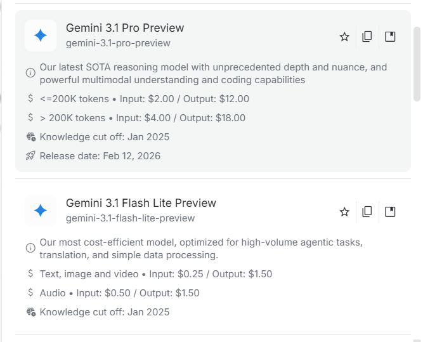Screen dimensions: 423x342
Task: Click dollar icon for Text, image and video
Action: 30,274
